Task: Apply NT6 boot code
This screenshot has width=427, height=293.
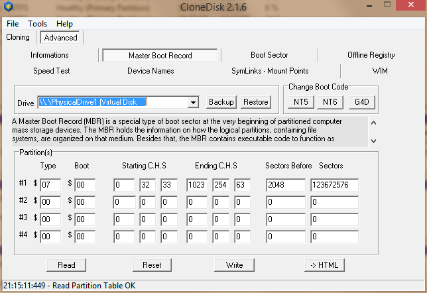Action: [330, 102]
